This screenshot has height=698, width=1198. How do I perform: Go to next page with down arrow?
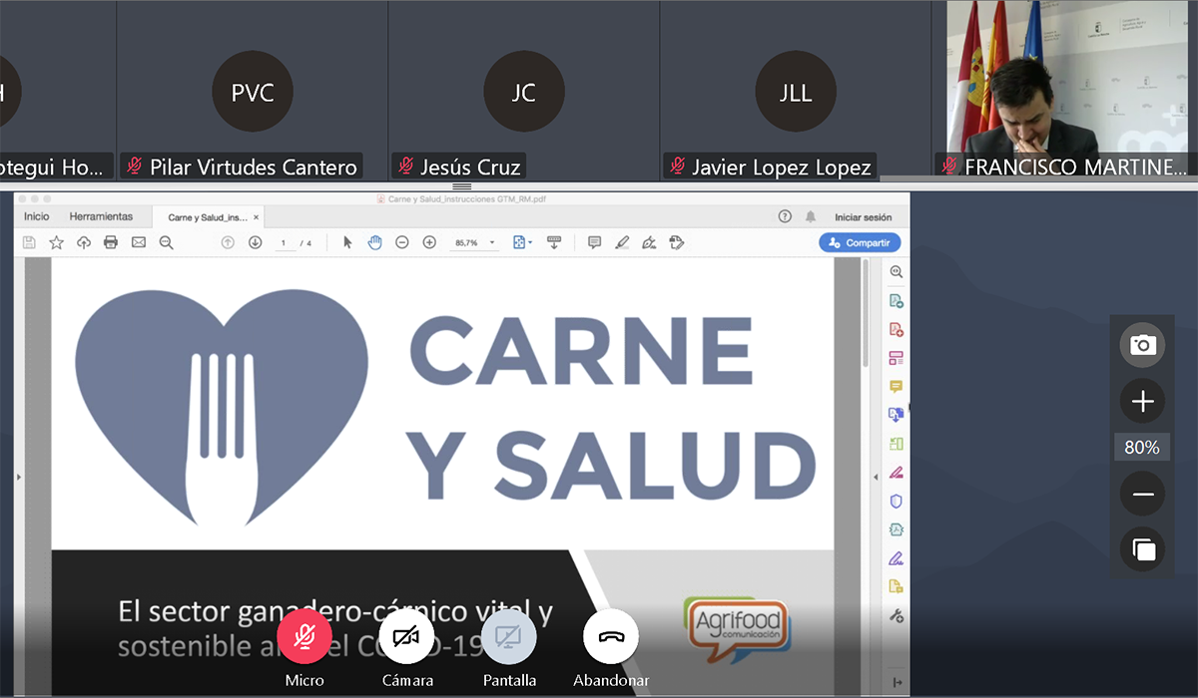[255, 242]
